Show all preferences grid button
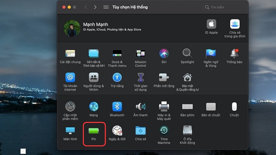Screen dimensions: 276x155 [106, 7]
